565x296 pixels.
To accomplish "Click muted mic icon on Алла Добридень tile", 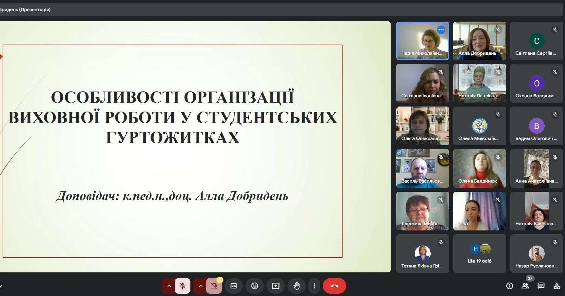I will coord(498,30).
